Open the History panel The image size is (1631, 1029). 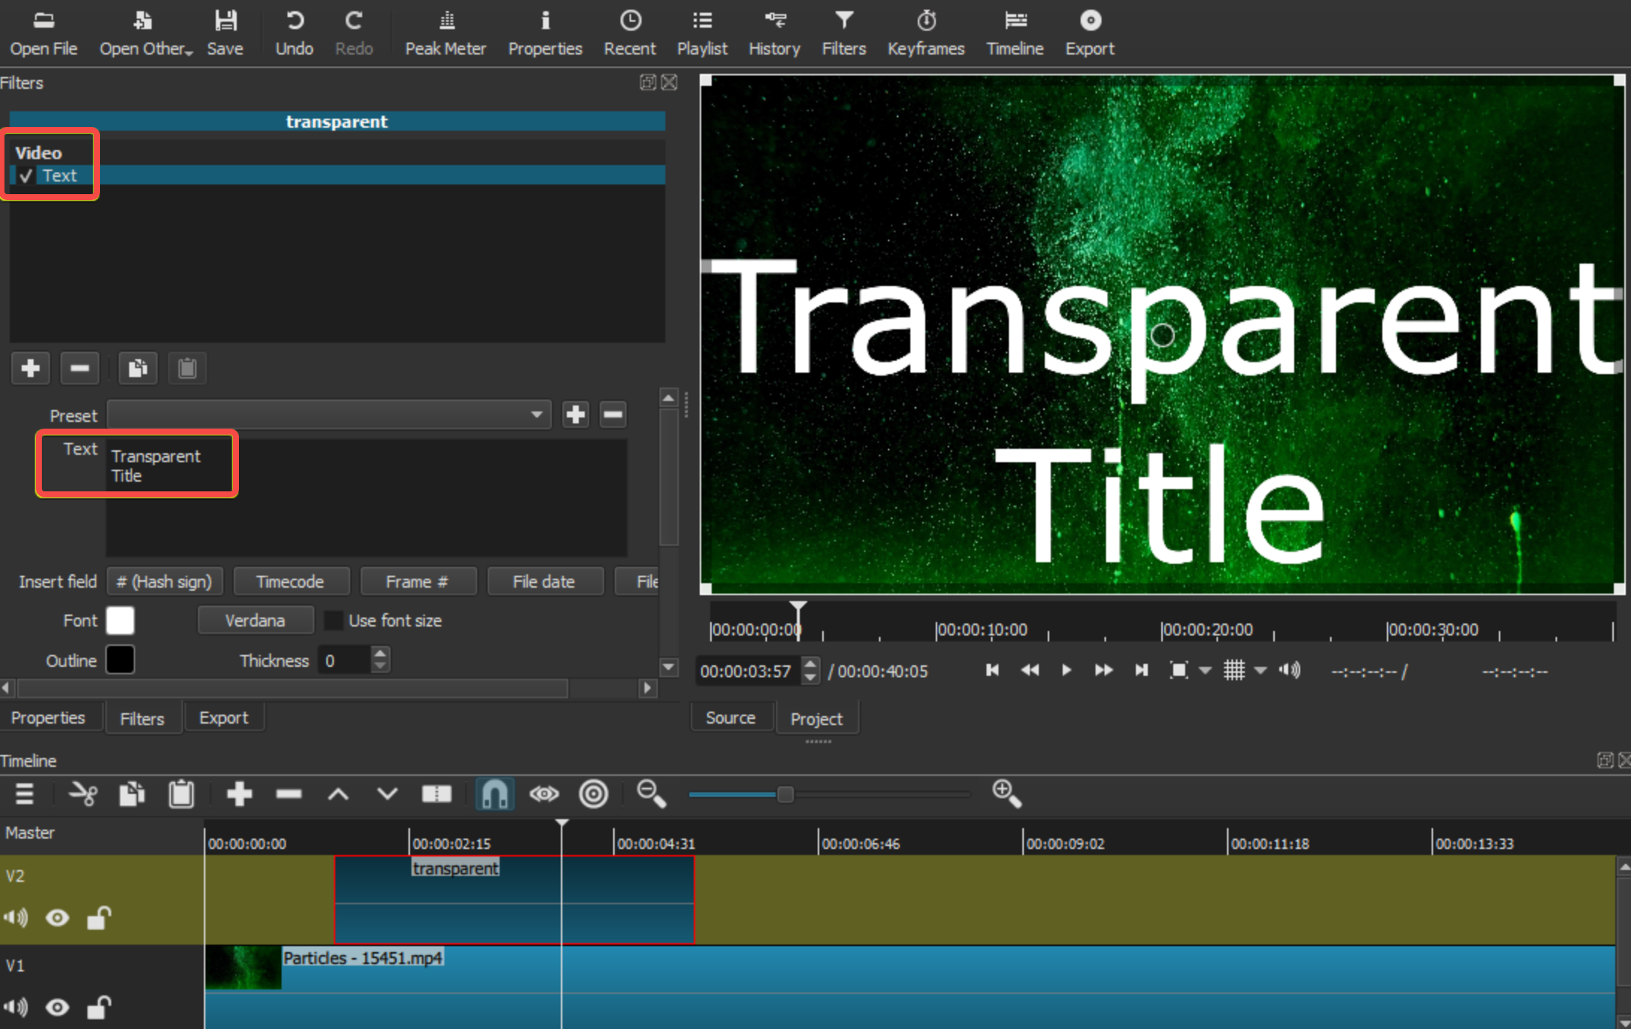(774, 34)
